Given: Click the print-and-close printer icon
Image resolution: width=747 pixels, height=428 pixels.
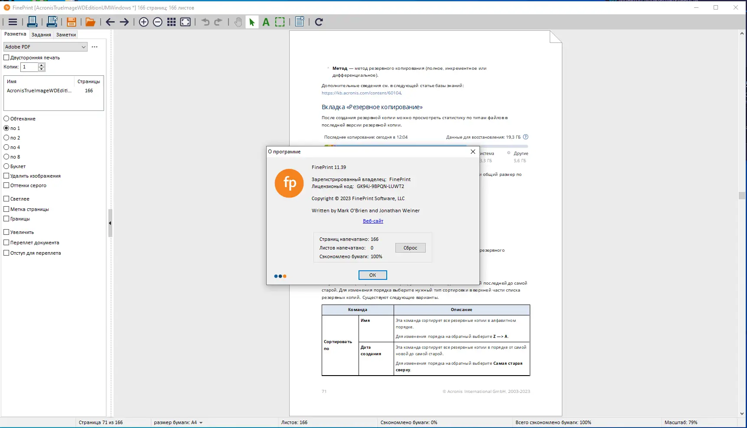Looking at the screenshot, I should coord(52,22).
